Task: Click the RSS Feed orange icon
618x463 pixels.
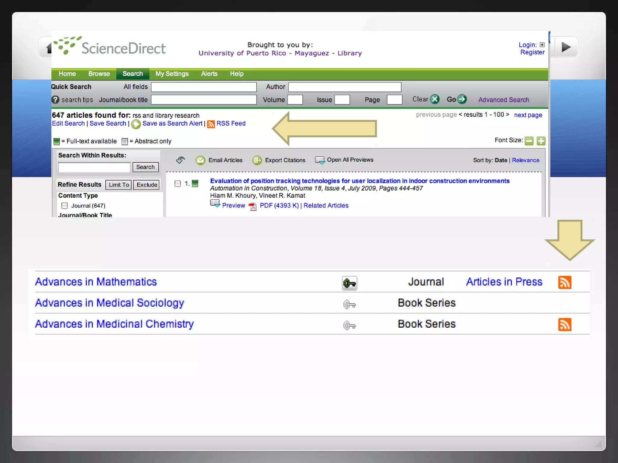Action: tap(211, 124)
